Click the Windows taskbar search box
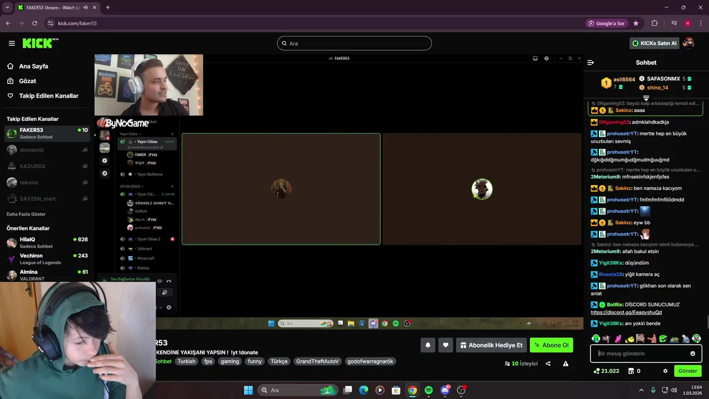The height and width of the screenshot is (399, 709). click(298, 390)
